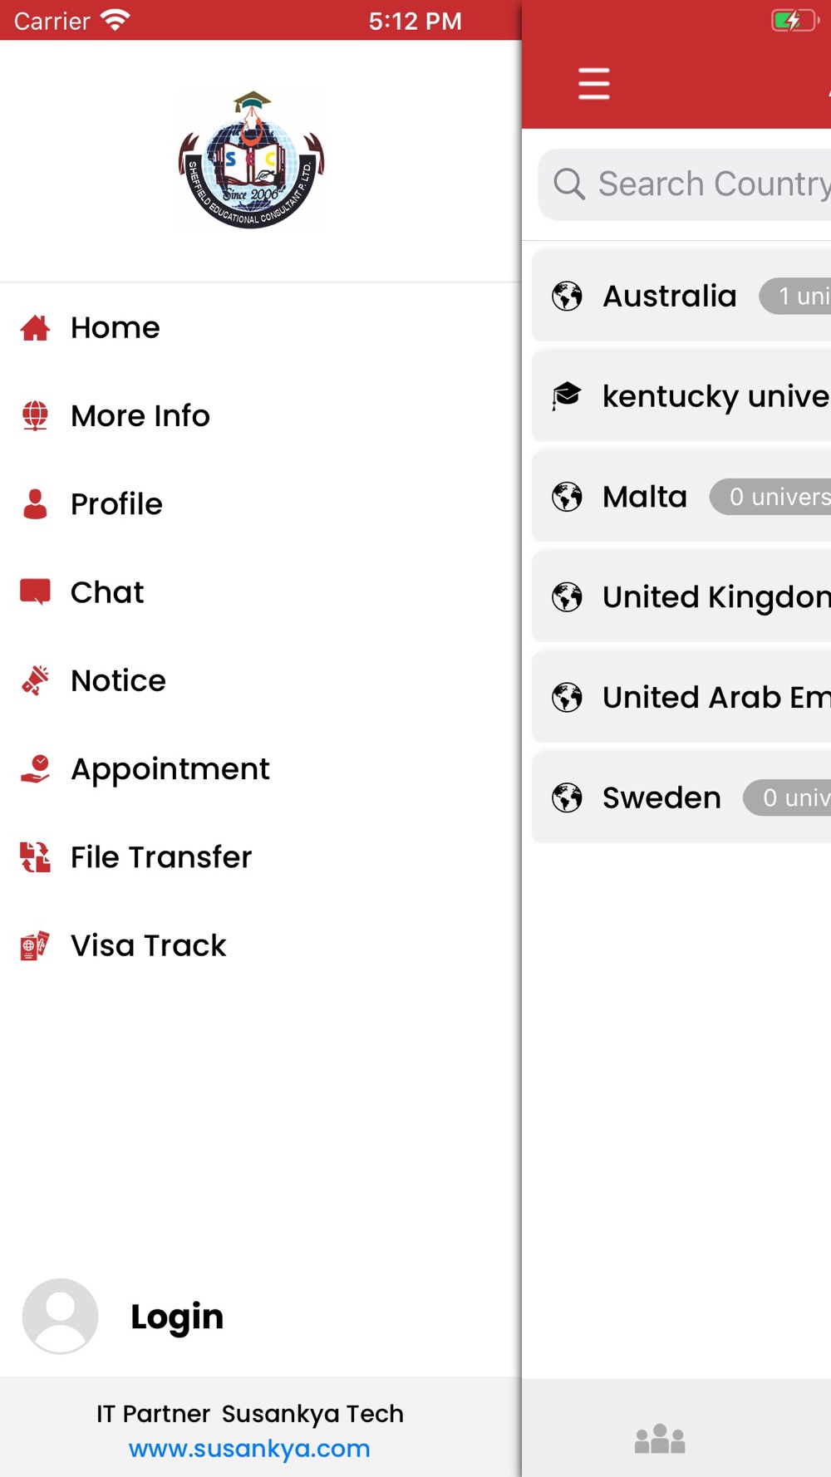This screenshot has width=831, height=1477.
Task: Tap the group people icon at bottom
Action: (x=660, y=1440)
